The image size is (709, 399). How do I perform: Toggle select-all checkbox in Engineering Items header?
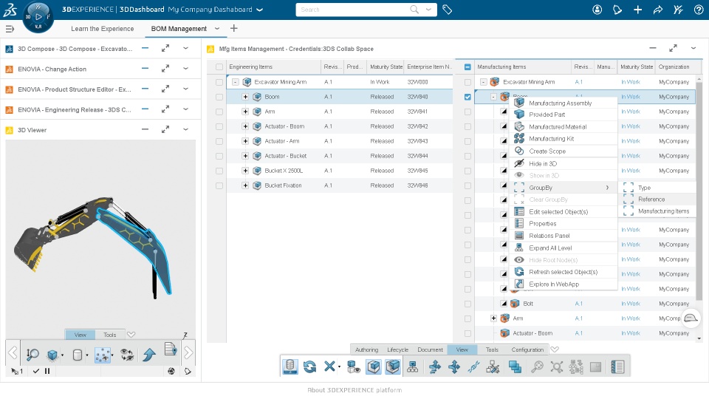click(x=219, y=67)
